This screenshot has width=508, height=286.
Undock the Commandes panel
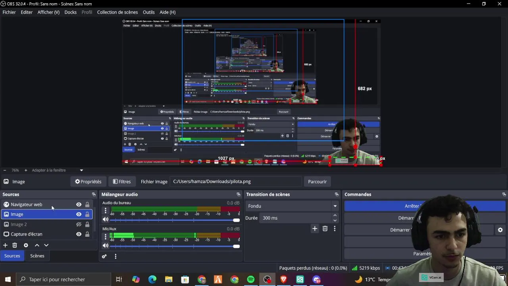point(504,195)
